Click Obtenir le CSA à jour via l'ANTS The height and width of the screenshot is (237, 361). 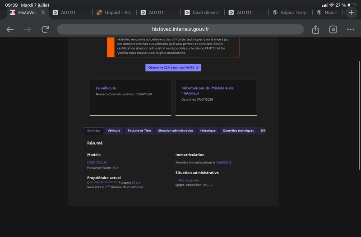[173, 67]
